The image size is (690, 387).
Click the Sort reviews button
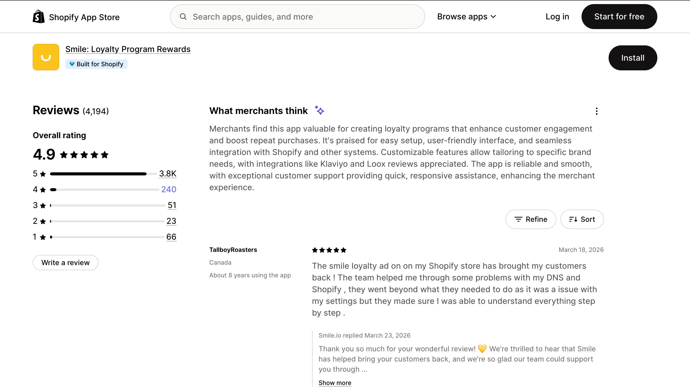point(582,219)
